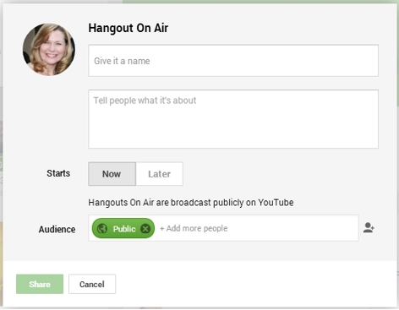Click the Starts label
The width and height of the screenshot is (399, 310).
[58, 173]
